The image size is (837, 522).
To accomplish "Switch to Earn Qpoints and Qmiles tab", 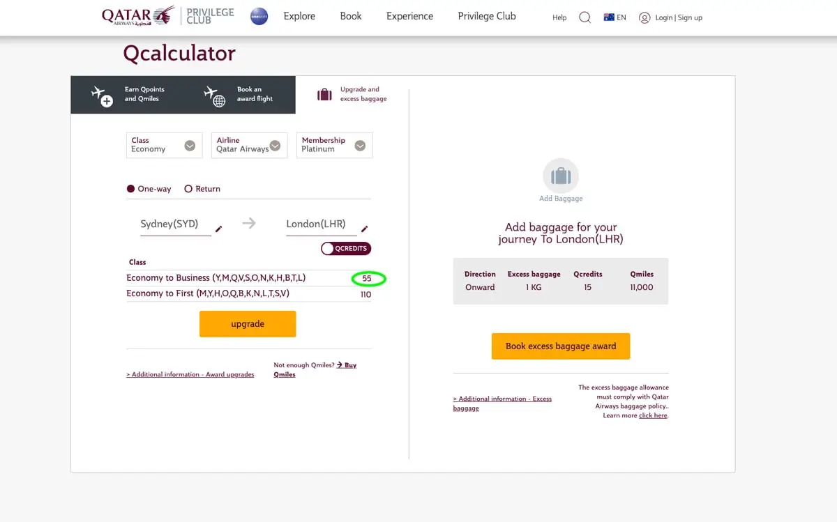I will coord(127,95).
